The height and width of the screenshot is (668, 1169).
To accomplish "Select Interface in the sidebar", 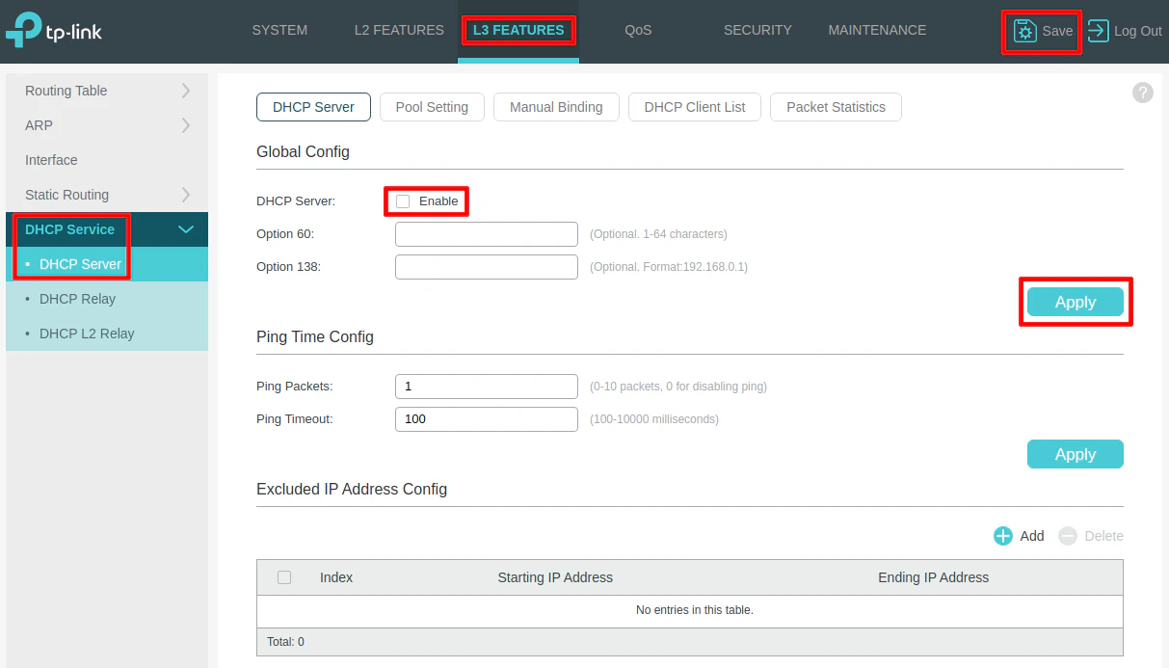I will click(51, 160).
